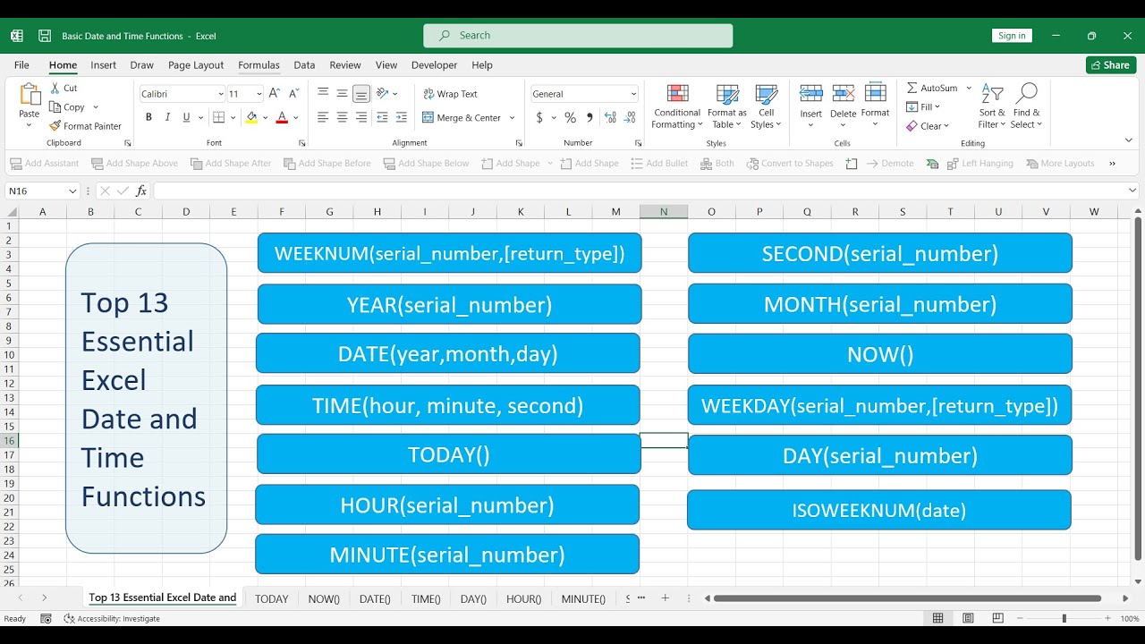The height and width of the screenshot is (644, 1145).
Task: Open Find & Select menu
Action: pos(1027,106)
